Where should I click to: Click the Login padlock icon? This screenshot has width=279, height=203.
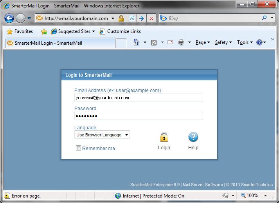(164, 137)
